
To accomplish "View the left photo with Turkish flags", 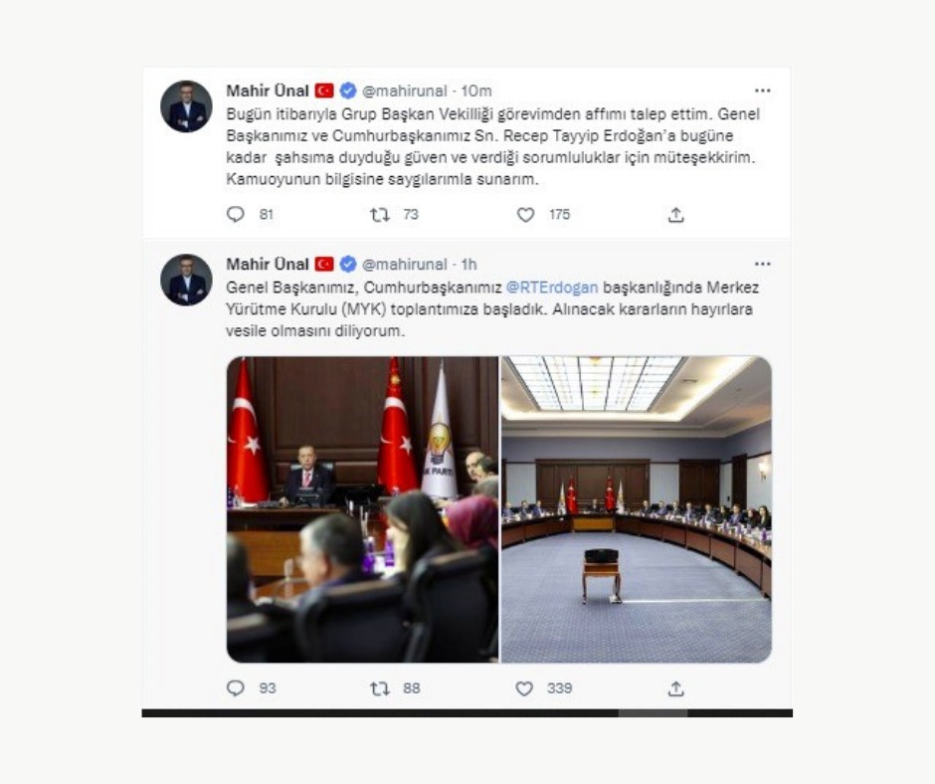I will (x=362, y=509).
